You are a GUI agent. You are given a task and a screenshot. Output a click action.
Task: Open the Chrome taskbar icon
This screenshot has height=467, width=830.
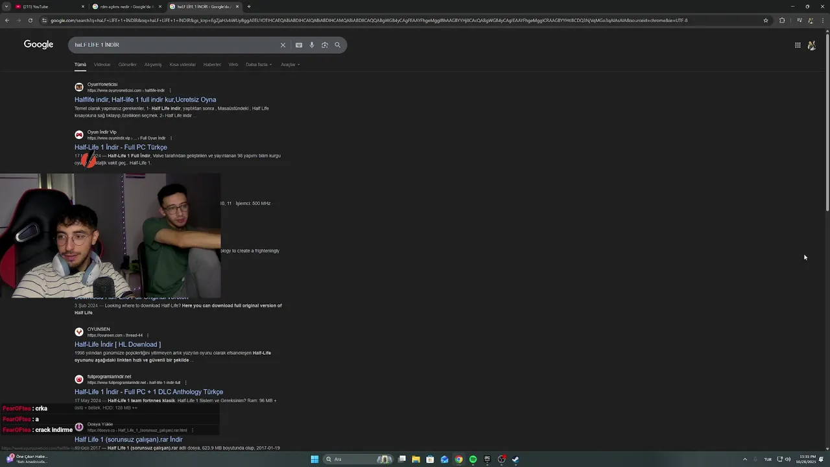pyautogui.click(x=458, y=459)
